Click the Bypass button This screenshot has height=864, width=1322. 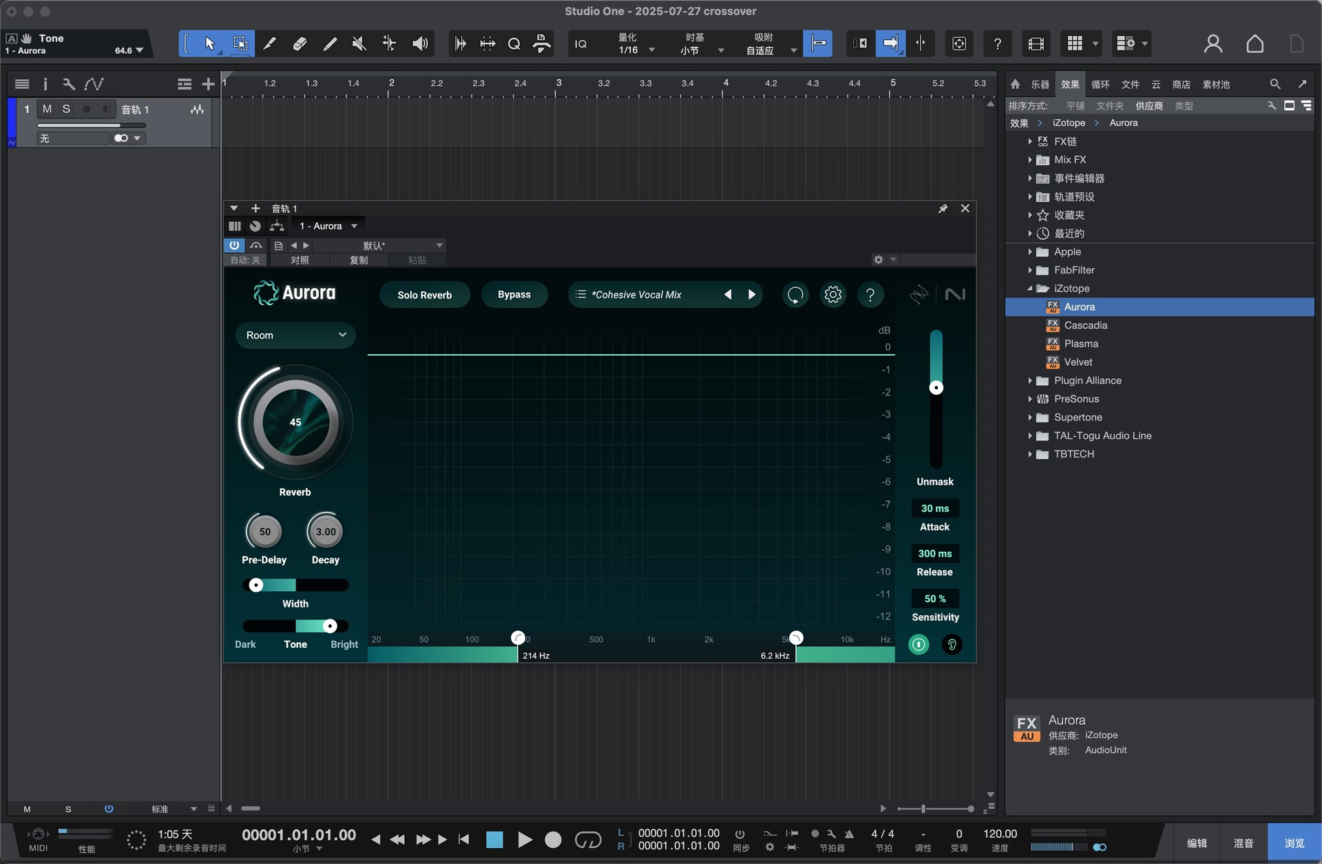(x=514, y=295)
